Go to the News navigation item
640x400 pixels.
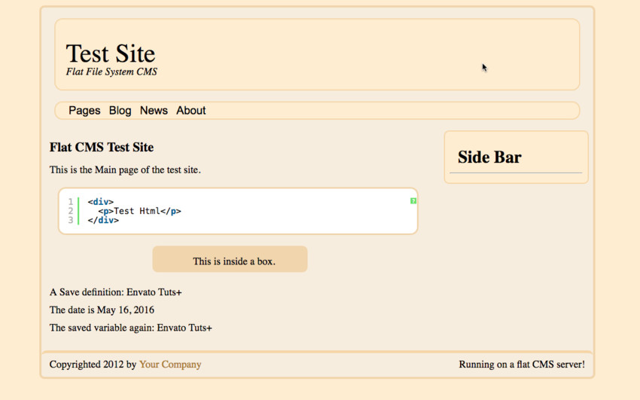pyautogui.click(x=154, y=111)
